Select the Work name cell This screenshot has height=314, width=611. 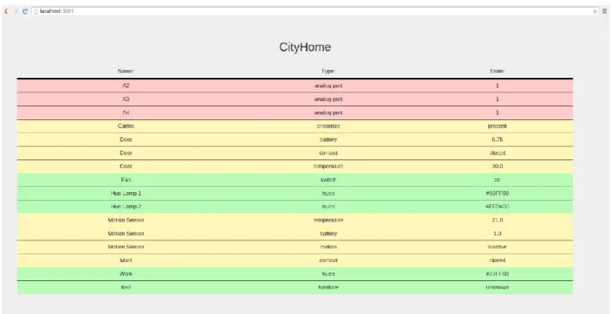126,274
